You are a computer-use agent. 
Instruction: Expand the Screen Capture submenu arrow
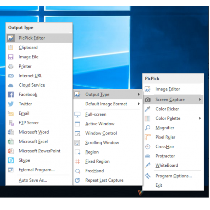click(x=200, y=99)
